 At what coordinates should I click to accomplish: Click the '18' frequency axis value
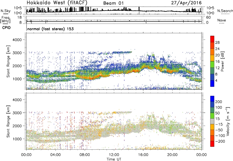20,17
